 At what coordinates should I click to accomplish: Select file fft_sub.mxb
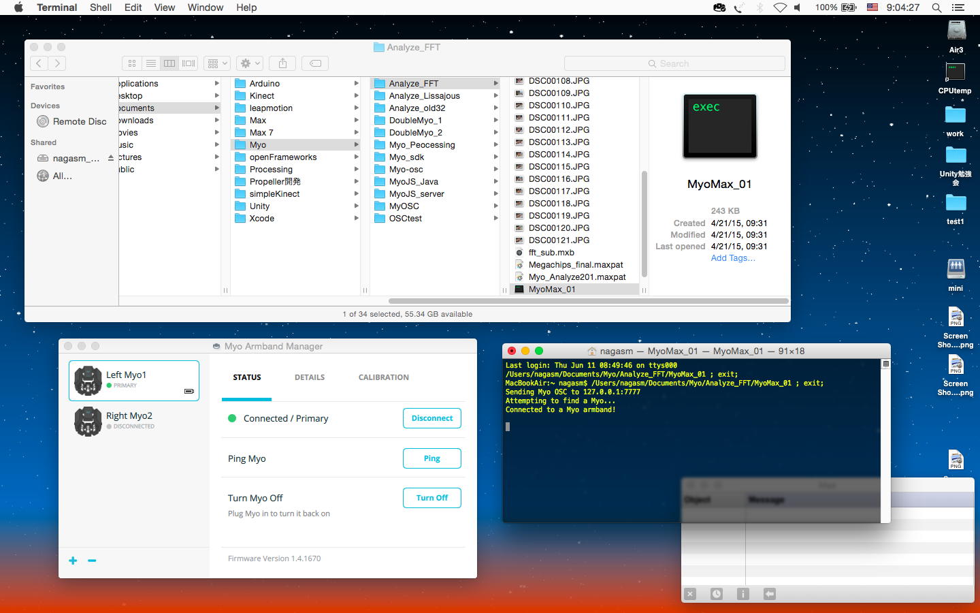pyautogui.click(x=574, y=253)
